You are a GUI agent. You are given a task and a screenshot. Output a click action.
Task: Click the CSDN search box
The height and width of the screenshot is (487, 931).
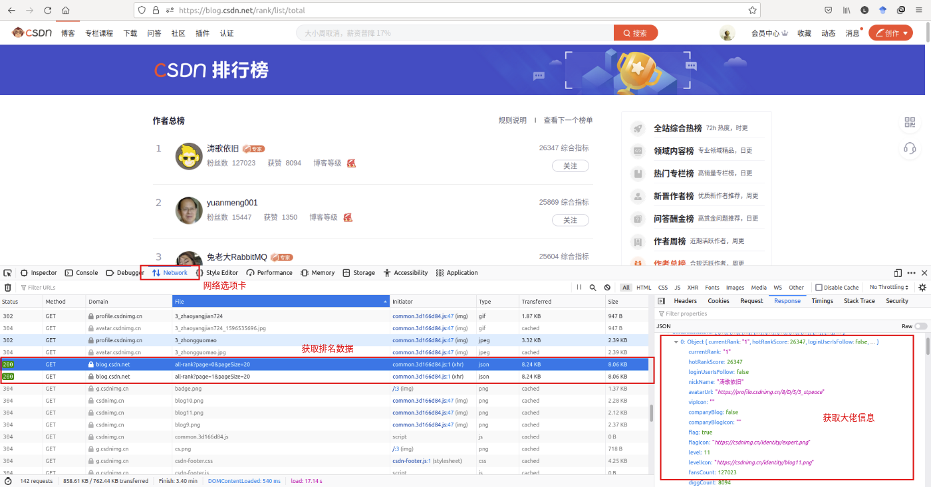point(456,33)
